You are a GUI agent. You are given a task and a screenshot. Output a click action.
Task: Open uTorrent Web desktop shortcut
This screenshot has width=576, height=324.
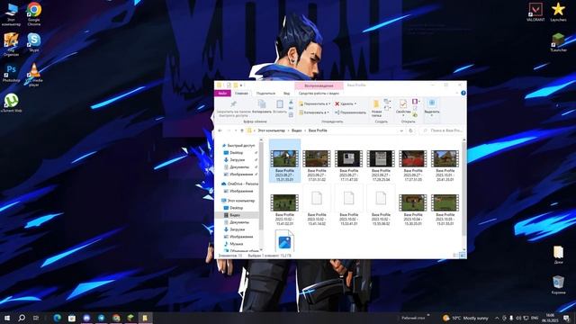click(12, 103)
